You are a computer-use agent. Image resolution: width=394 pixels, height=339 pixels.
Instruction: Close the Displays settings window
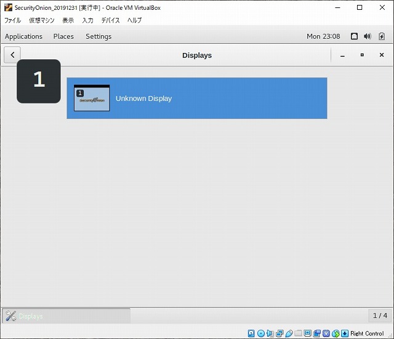coord(382,55)
